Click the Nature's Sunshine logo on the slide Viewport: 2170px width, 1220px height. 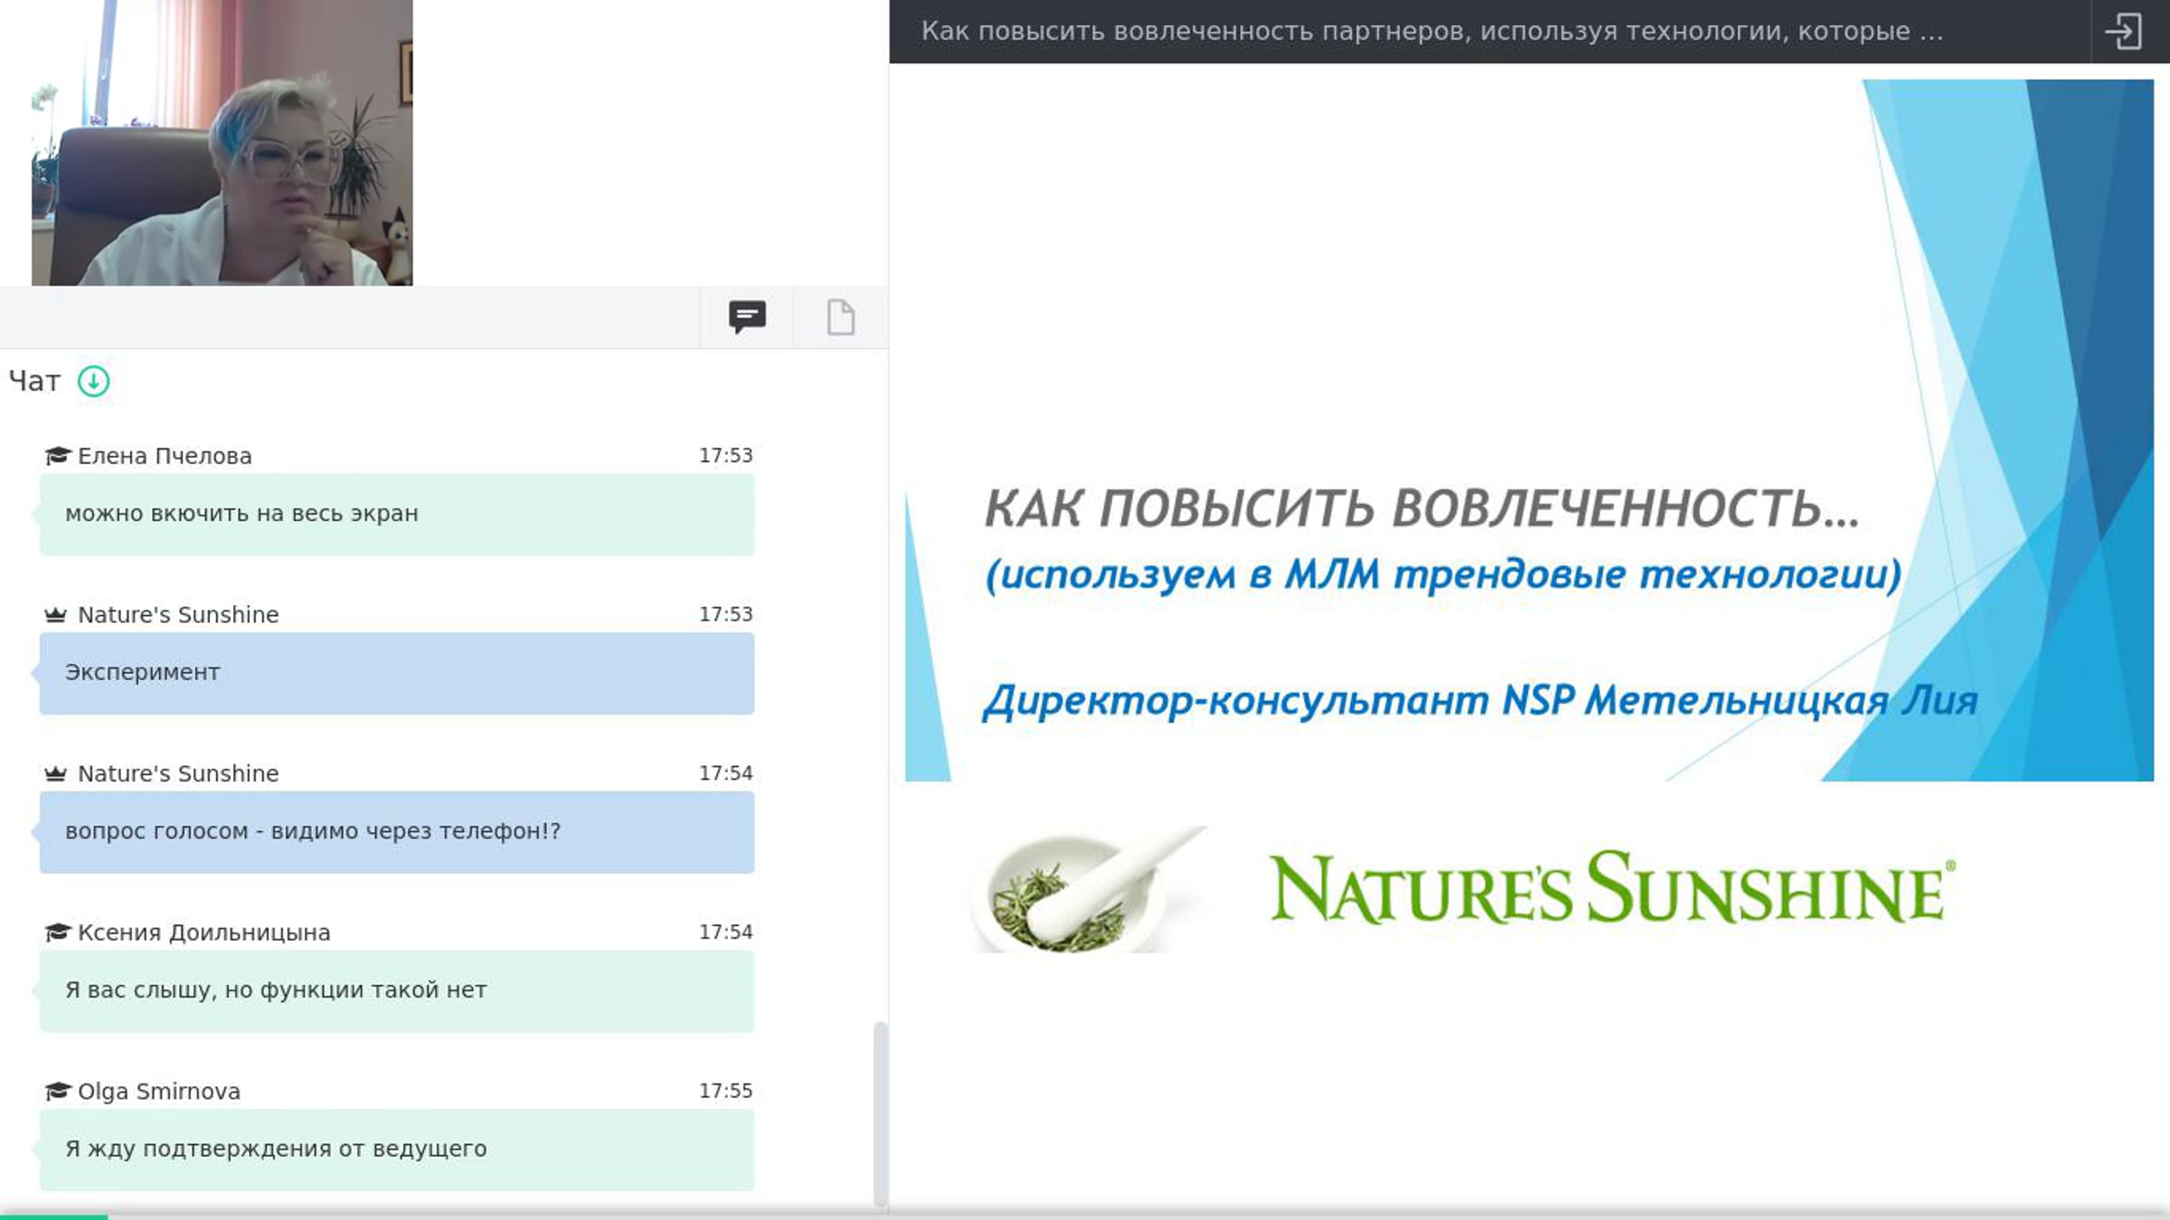(x=1612, y=888)
